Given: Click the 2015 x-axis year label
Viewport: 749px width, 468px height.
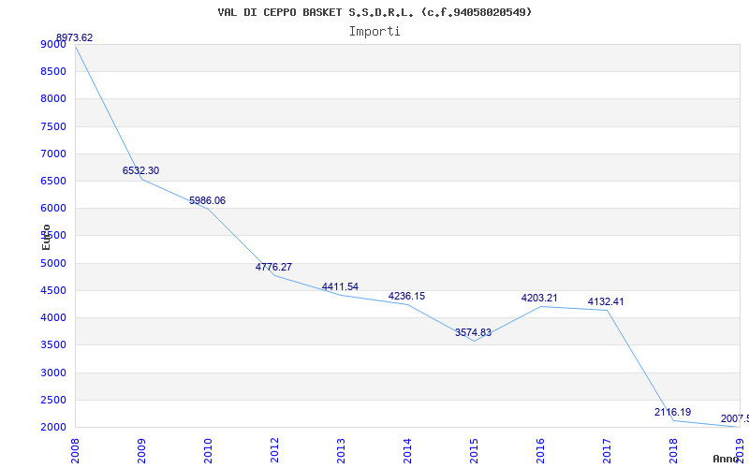Looking at the screenshot, I should pyautogui.click(x=474, y=451).
